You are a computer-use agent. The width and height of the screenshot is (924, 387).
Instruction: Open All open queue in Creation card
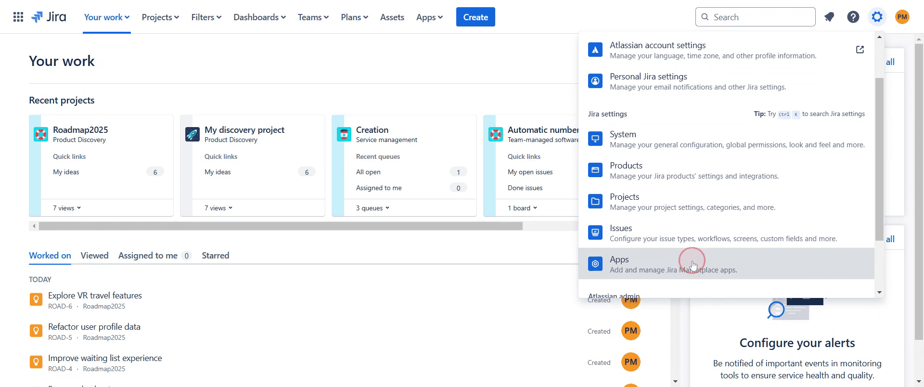click(x=368, y=172)
